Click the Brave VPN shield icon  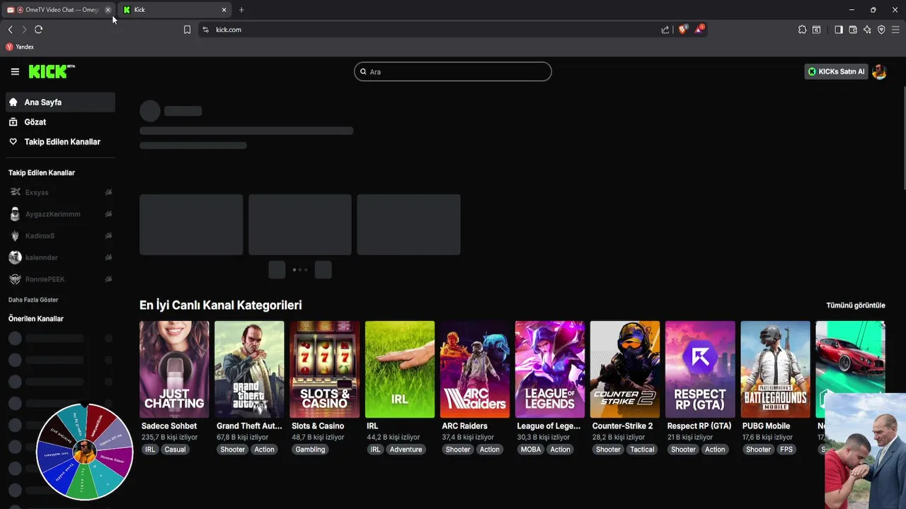(x=881, y=30)
